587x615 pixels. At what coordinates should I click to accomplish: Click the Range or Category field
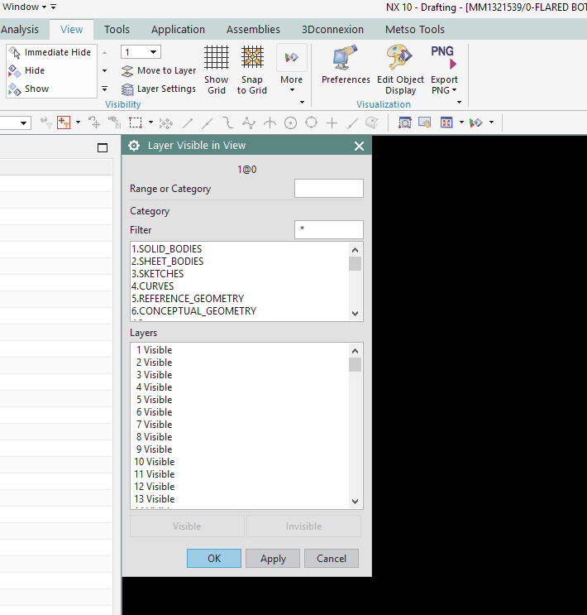click(x=329, y=189)
